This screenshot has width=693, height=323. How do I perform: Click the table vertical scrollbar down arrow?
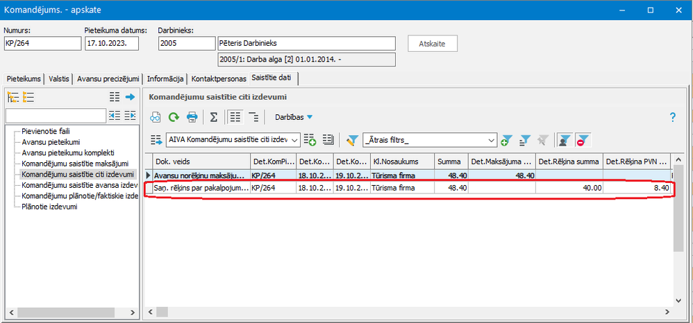pos(679,301)
